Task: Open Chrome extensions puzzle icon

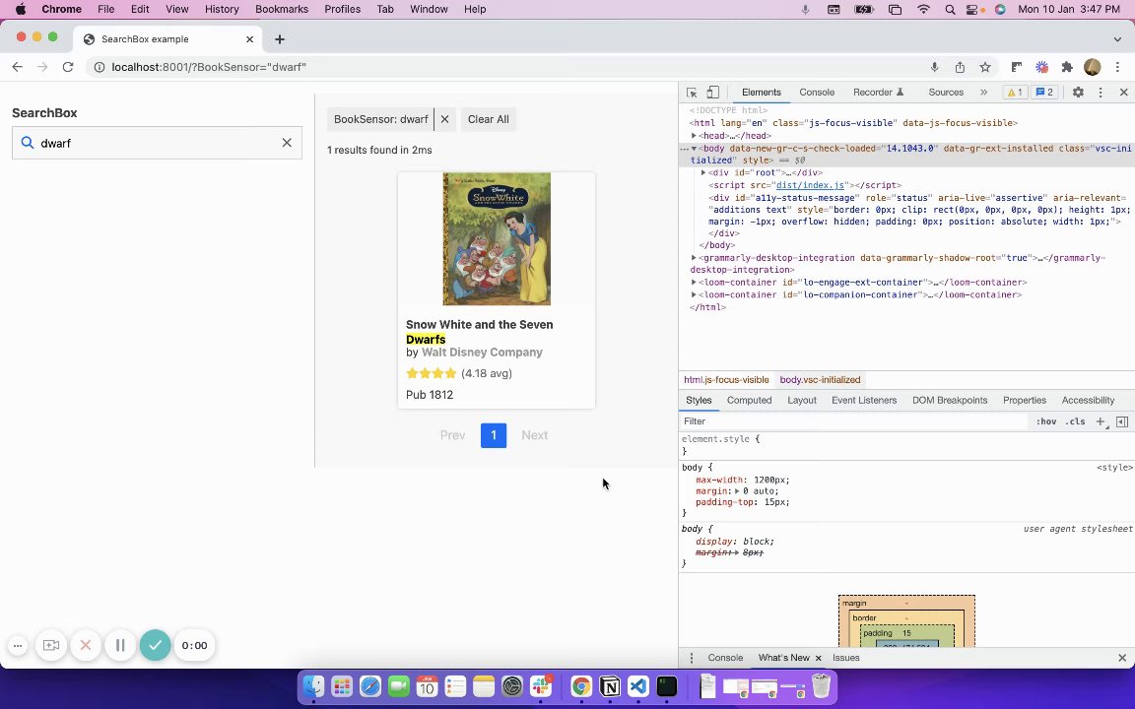Action: 1067,67
